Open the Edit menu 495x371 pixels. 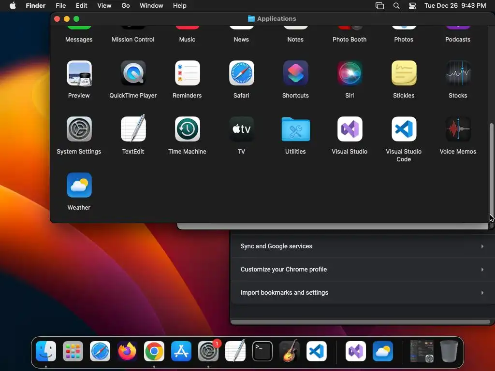pos(81,6)
